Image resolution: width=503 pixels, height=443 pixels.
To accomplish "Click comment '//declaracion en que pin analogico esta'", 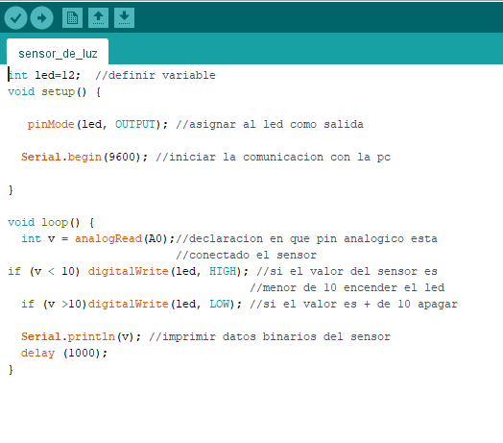I will pos(306,239).
